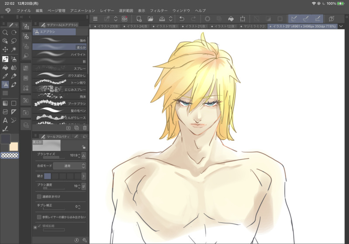Click the Redo arrow in command bar
The height and width of the screenshot is (244, 349).
(194, 19)
